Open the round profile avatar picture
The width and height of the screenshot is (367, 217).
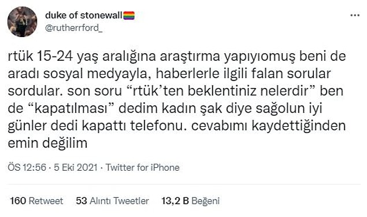click(22, 22)
